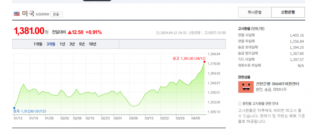318x137 pixels.
Task: Click the blue lowest-point marker on chart
Action: click(x=14, y=108)
